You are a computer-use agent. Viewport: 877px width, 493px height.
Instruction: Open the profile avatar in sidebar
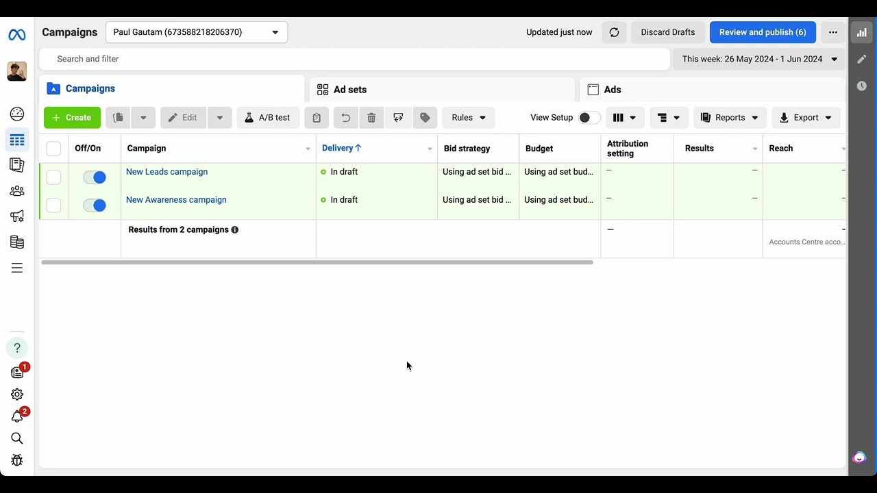[x=17, y=71]
